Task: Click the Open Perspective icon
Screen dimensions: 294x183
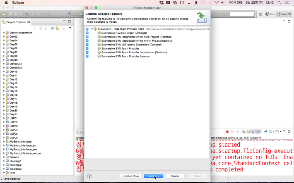Action: tap(260, 14)
